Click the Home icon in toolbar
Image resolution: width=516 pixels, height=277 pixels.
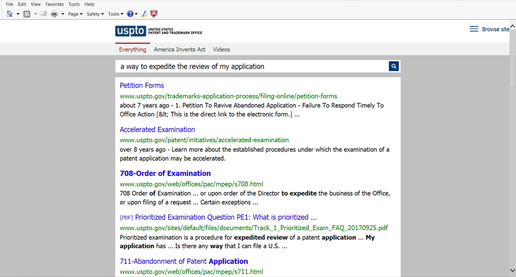(10, 14)
